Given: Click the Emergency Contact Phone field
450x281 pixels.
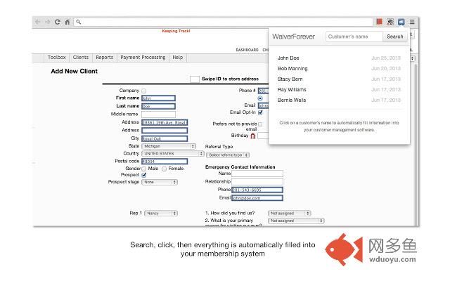Looking at the screenshot, I should pyautogui.click(x=257, y=190).
